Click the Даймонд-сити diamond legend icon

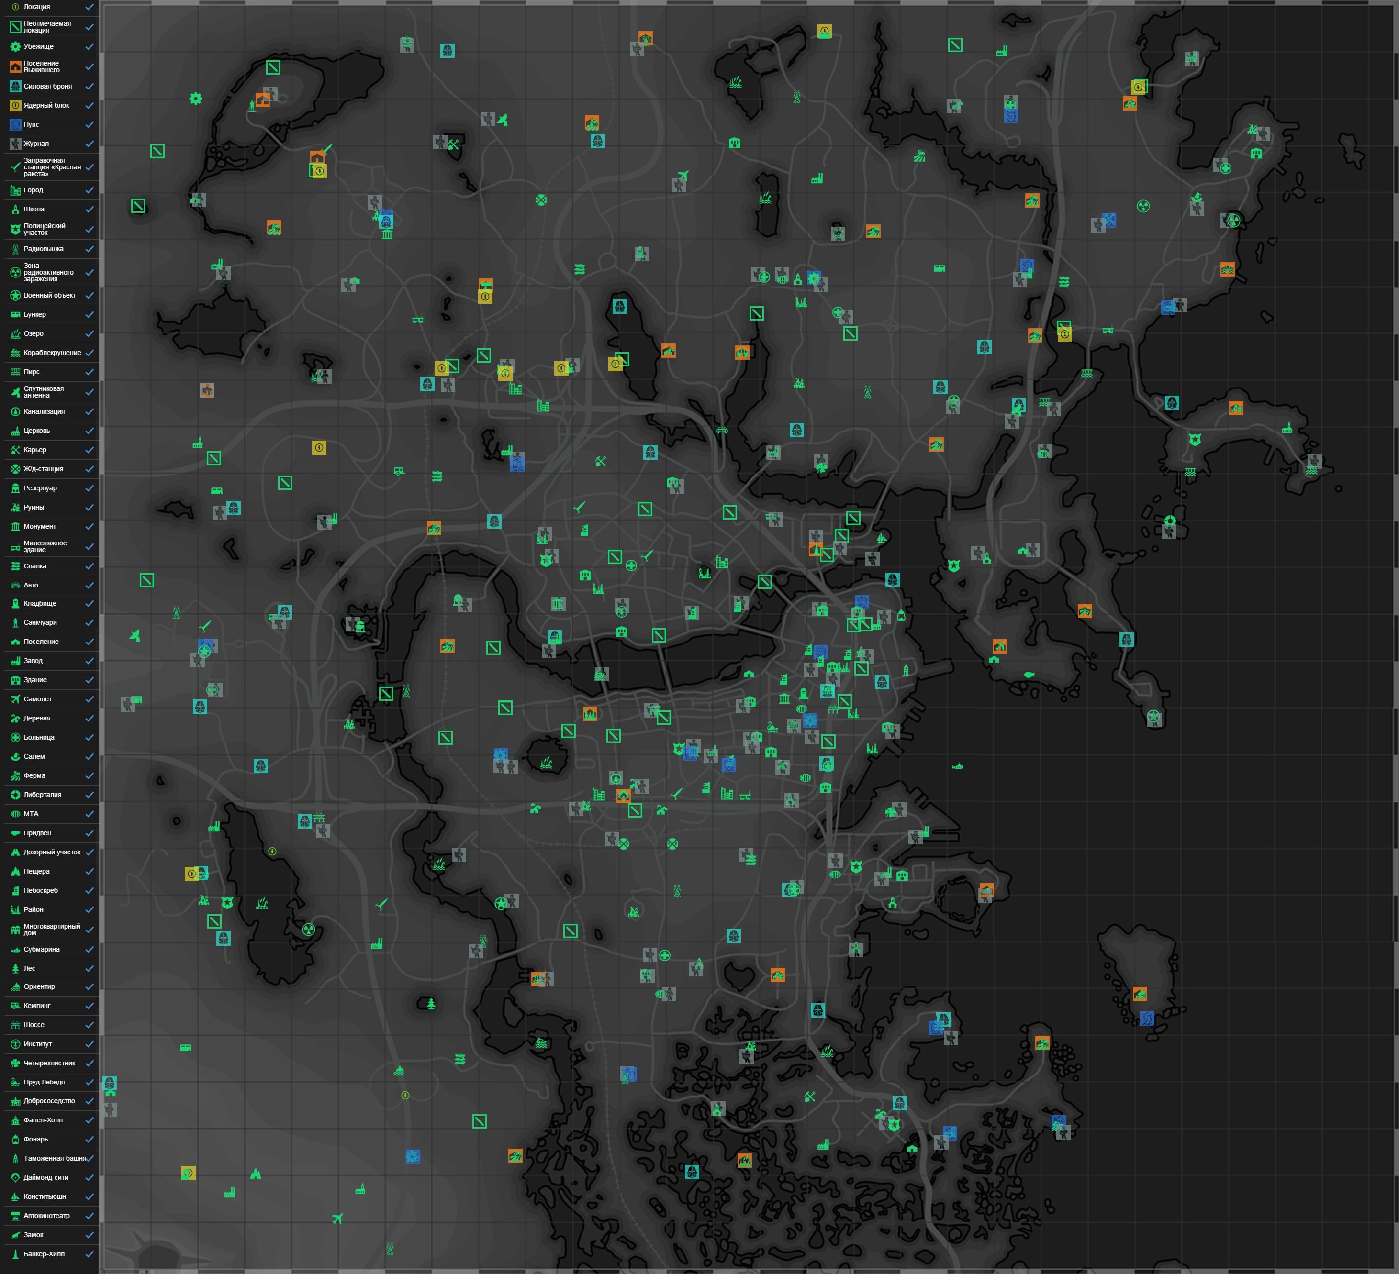pyautogui.click(x=15, y=1177)
